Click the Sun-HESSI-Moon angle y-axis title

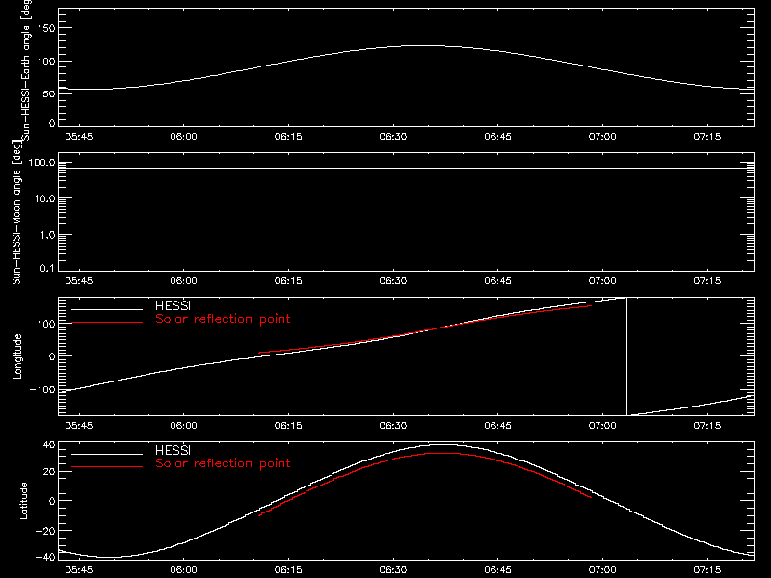click(x=16, y=212)
